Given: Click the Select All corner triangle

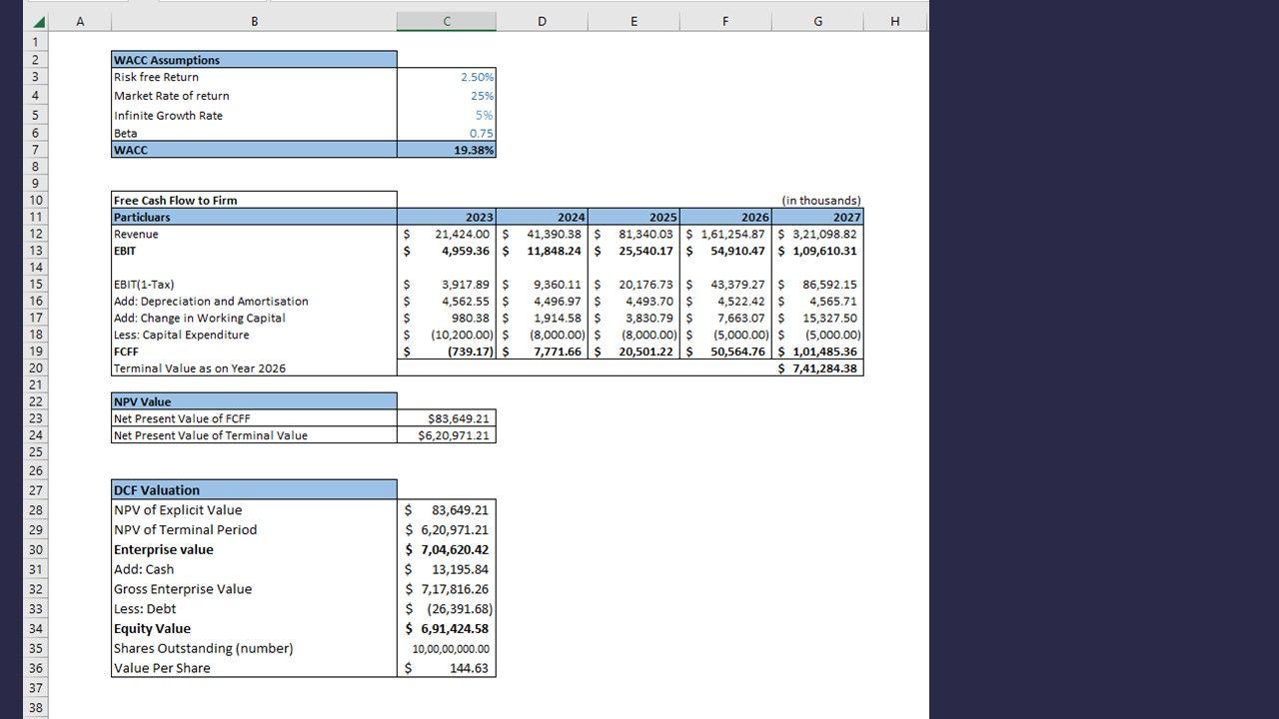Looking at the screenshot, I should coord(38,22).
